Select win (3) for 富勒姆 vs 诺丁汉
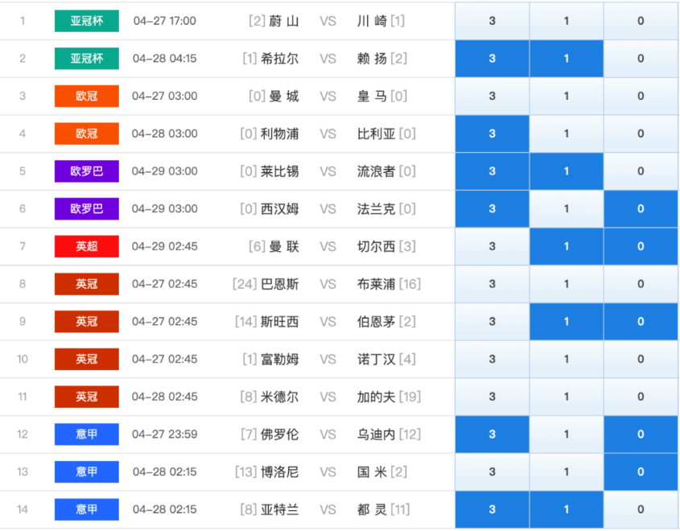 (492, 359)
